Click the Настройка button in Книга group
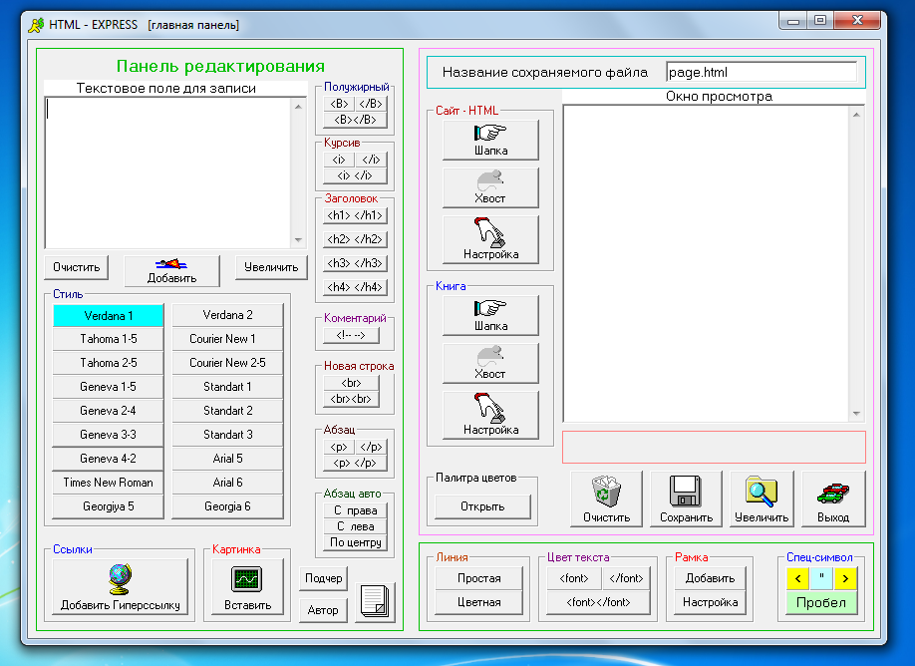The width and height of the screenshot is (915, 666). click(x=490, y=415)
